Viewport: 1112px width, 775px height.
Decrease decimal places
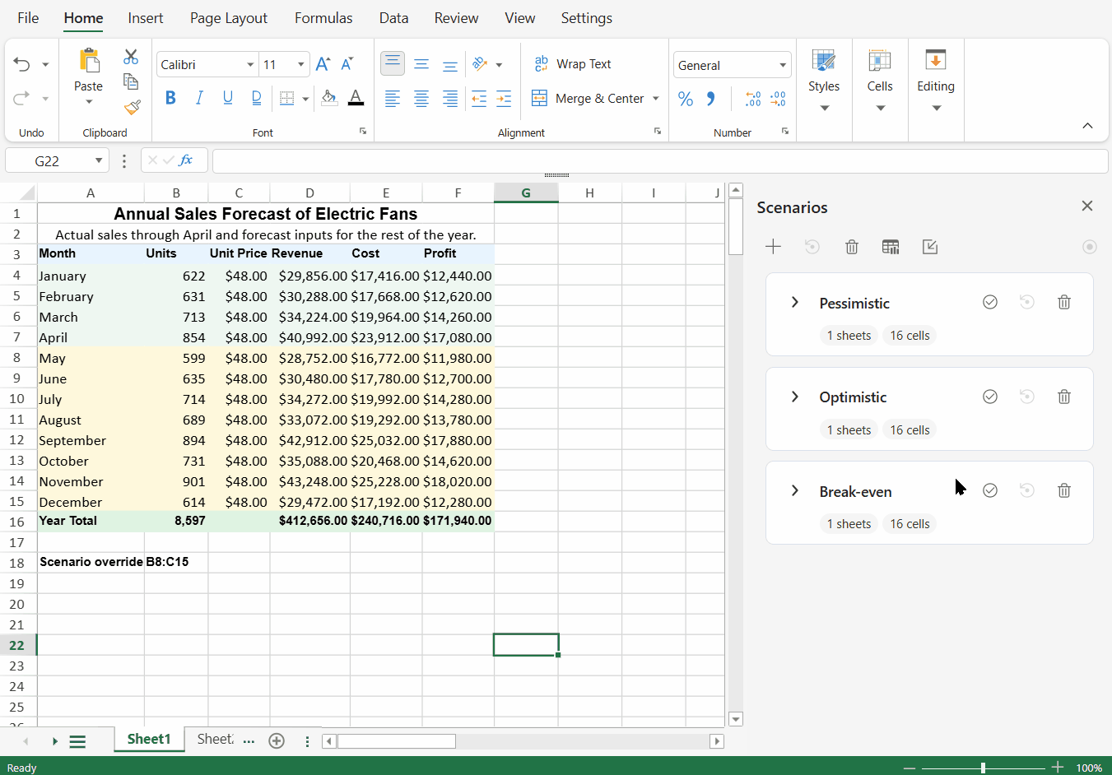[x=778, y=99]
